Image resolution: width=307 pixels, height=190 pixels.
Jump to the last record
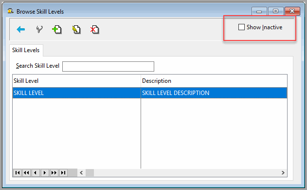63,173
